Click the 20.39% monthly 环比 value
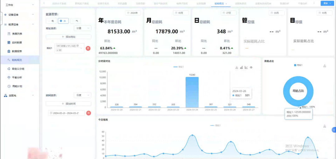The height and width of the screenshot is (159, 336). coord(177,48)
